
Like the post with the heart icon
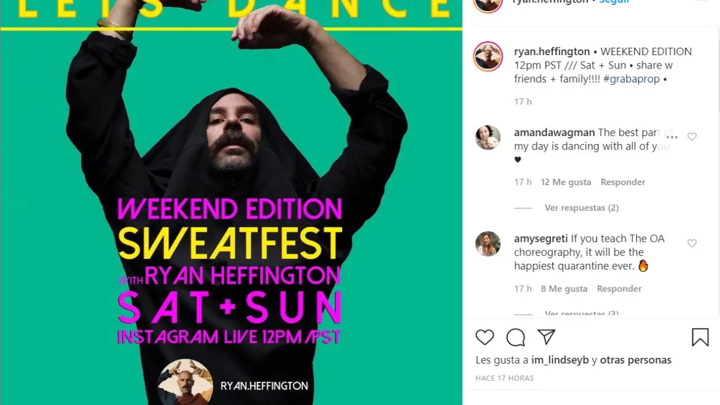pos(484,337)
